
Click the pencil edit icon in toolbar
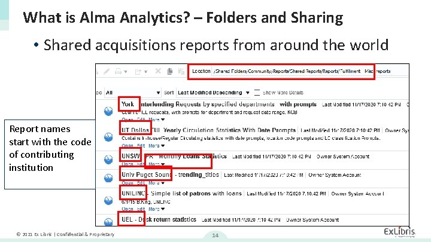point(107,72)
